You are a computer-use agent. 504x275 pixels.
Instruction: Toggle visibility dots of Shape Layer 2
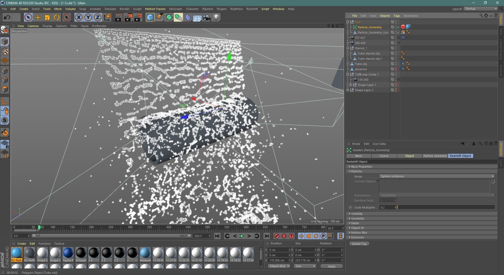click(x=396, y=90)
